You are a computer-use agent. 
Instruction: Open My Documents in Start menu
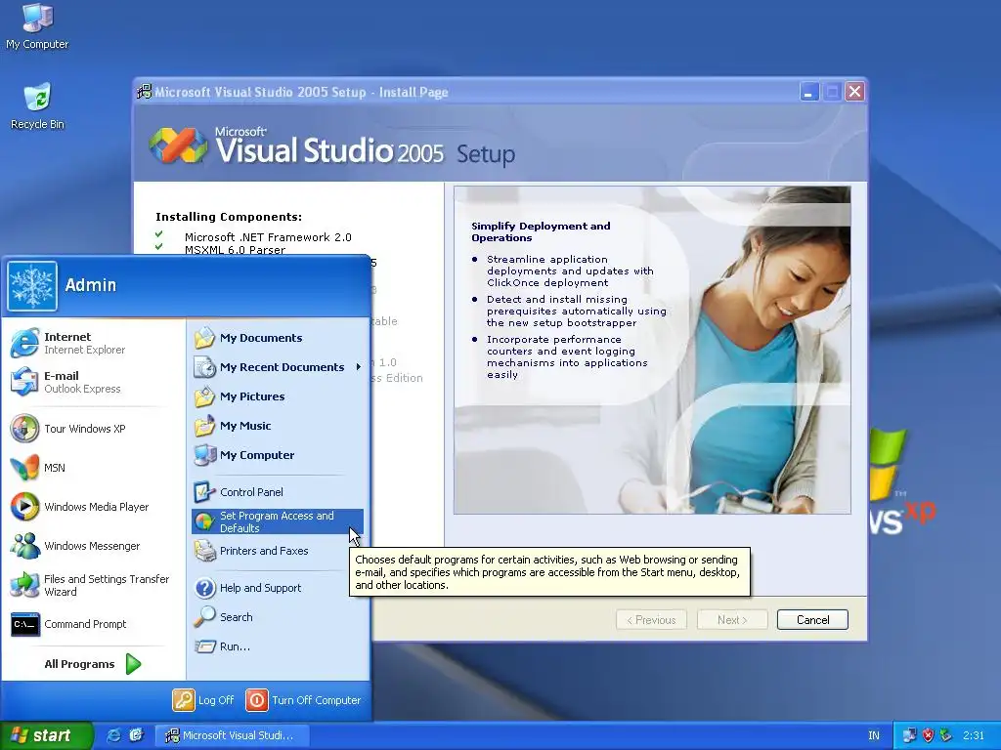(x=277, y=338)
